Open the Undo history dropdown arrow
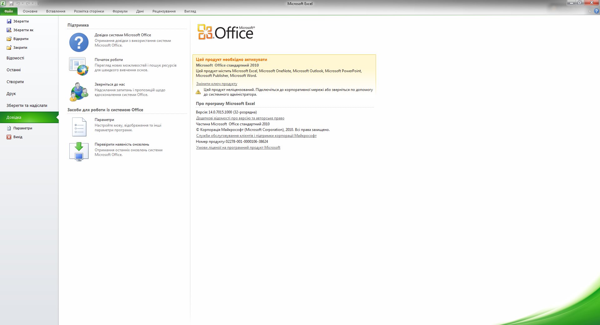The height and width of the screenshot is (325, 600). pyautogui.click(x=22, y=3)
